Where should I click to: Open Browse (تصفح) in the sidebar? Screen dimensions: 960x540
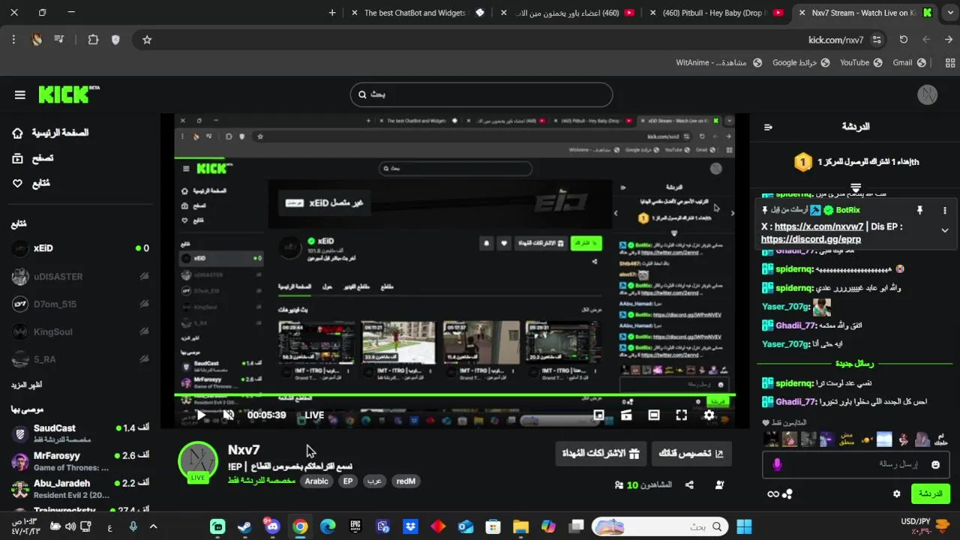pos(33,158)
